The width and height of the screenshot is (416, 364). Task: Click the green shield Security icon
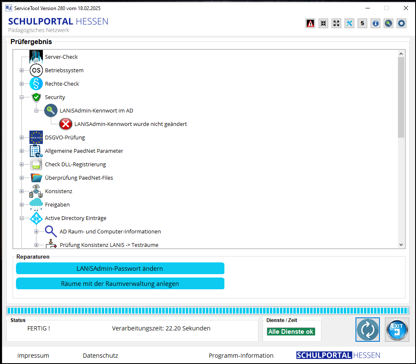point(36,97)
